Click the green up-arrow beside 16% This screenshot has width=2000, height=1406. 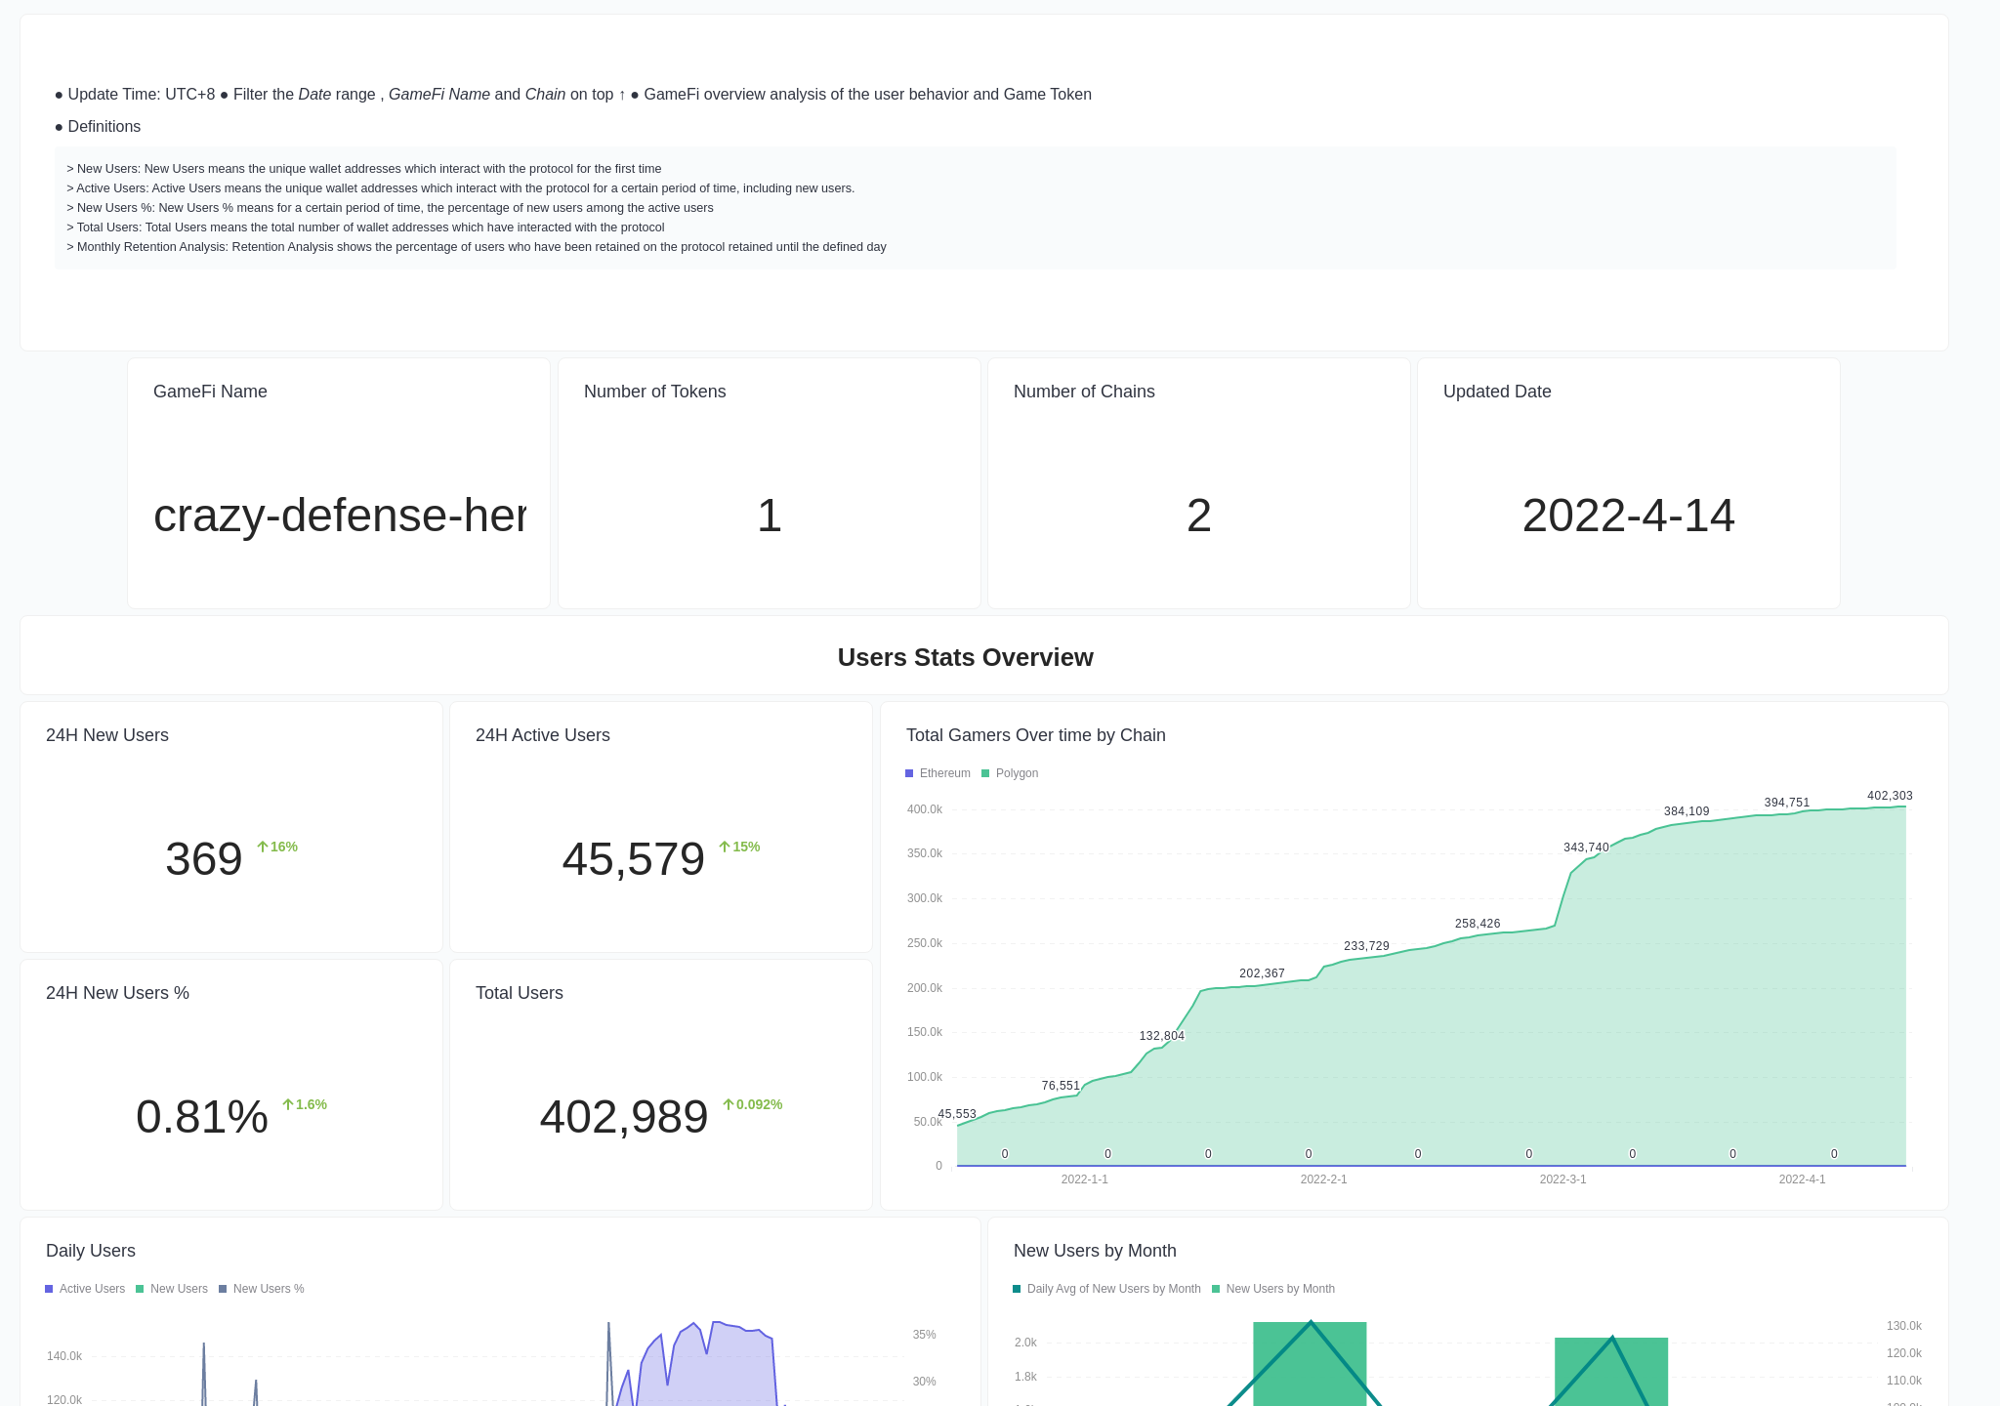(262, 846)
